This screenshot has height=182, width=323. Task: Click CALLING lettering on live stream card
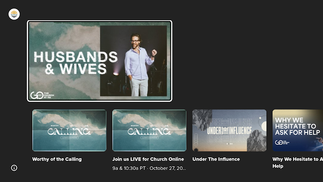click(x=149, y=131)
